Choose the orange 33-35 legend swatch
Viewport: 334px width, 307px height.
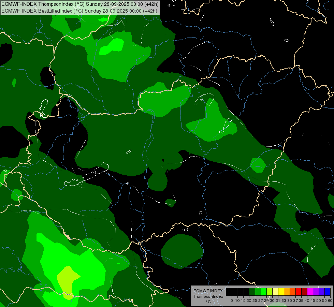point(287,292)
